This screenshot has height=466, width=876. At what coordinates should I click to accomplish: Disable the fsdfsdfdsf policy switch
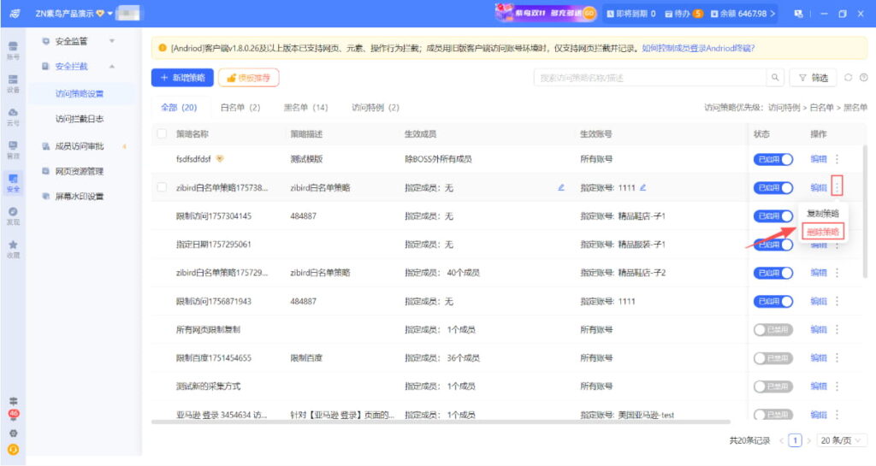point(773,159)
